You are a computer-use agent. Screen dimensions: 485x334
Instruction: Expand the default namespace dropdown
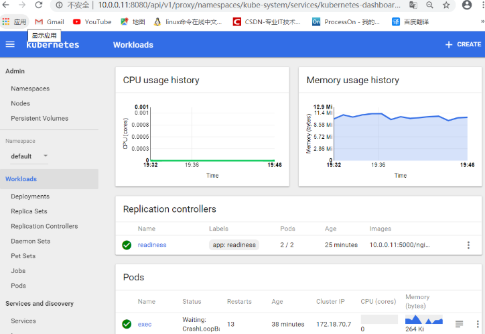click(x=29, y=156)
